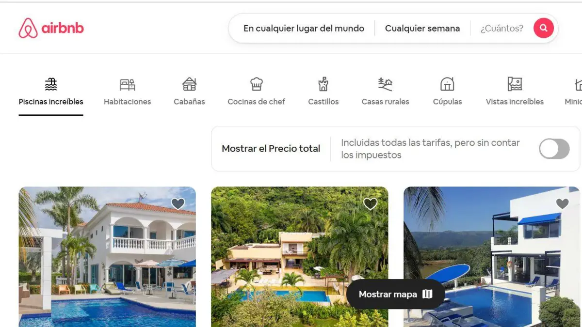The height and width of the screenshot is (327, 582).
Task: Heart the modern blue-awning house listing
Action: click(562, 203)
